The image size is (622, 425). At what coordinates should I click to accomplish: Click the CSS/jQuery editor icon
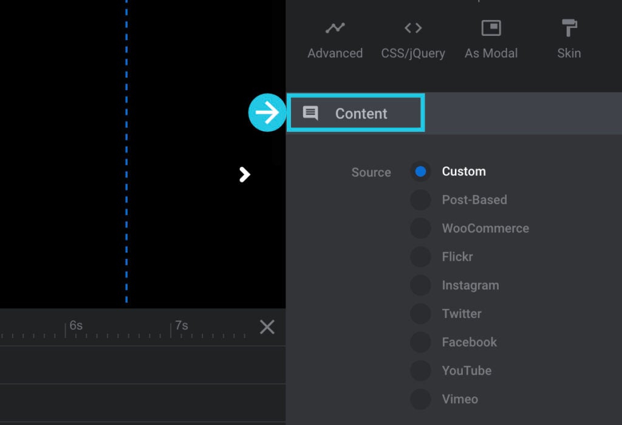(x=413, y=27)
